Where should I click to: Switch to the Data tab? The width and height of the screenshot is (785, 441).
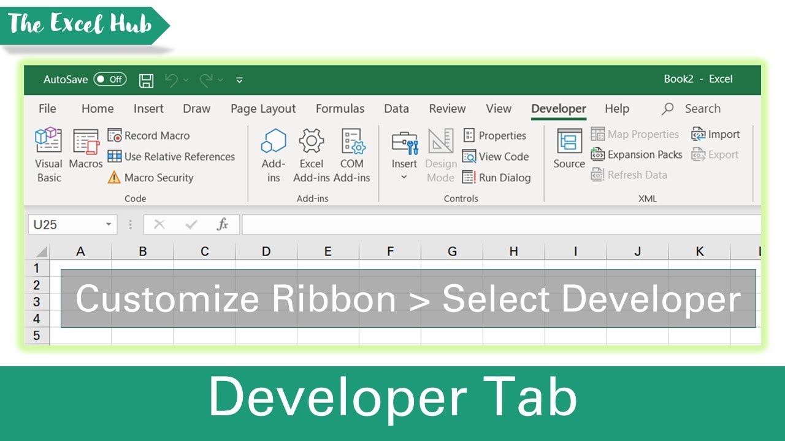coord(396,108)
